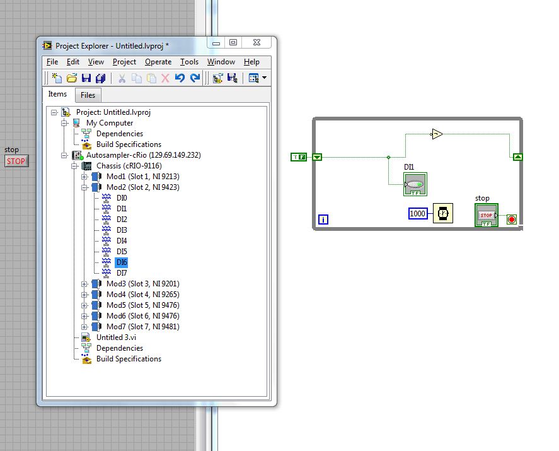Select the DI1 boolean indicator terminal
Image resolution: width=559 pixels, height=451 pixels.
415,184
